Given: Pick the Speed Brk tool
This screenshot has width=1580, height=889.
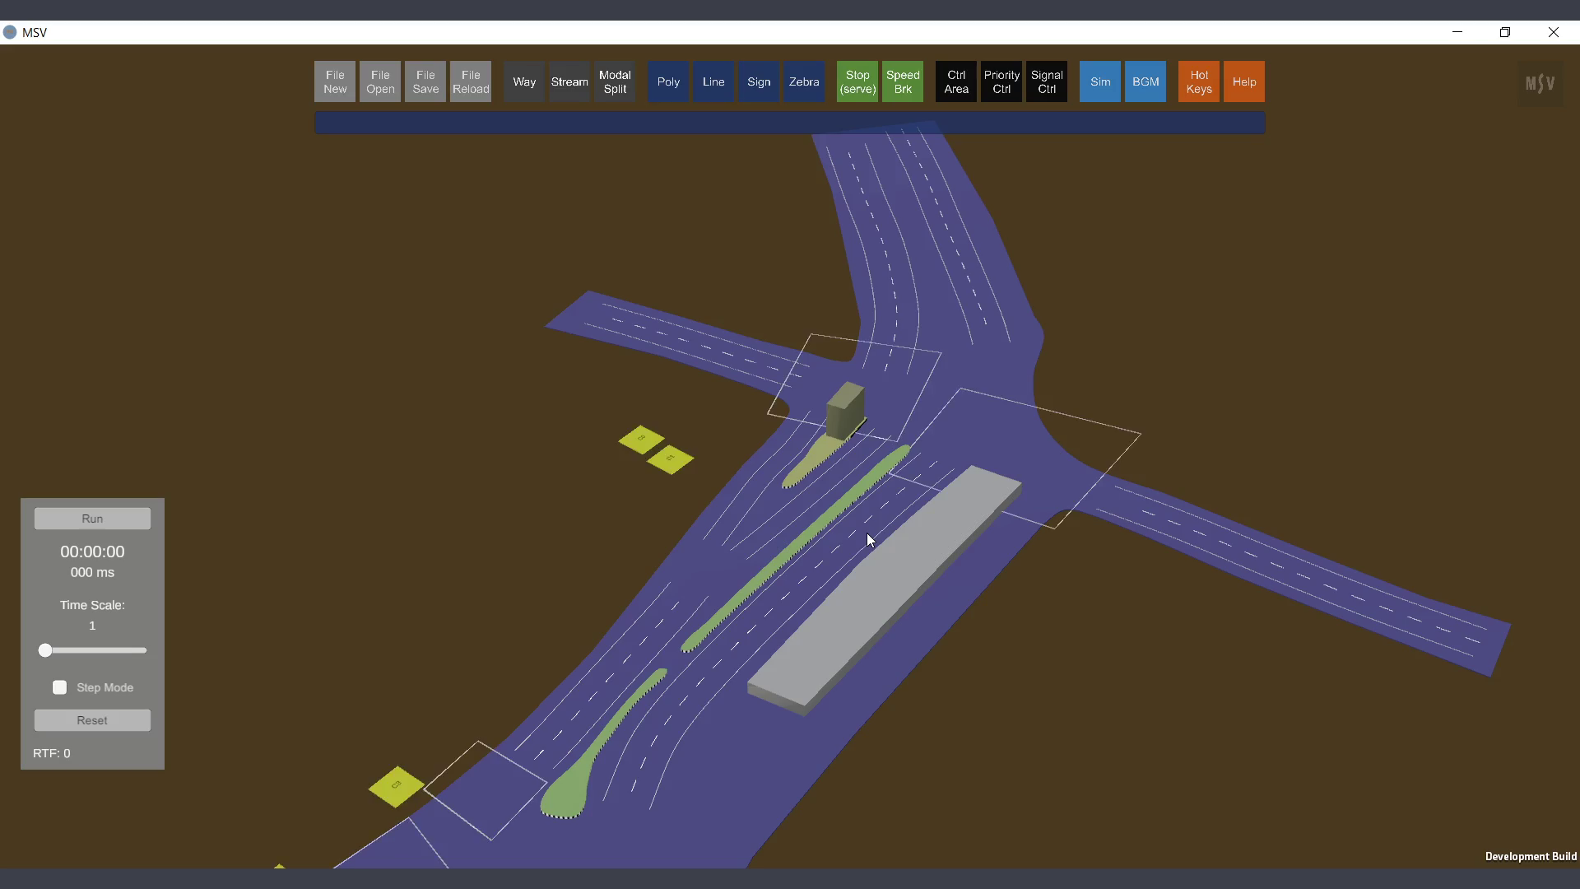Looking at the screenshot, I should pyautogui.click(x=903, y=81).
